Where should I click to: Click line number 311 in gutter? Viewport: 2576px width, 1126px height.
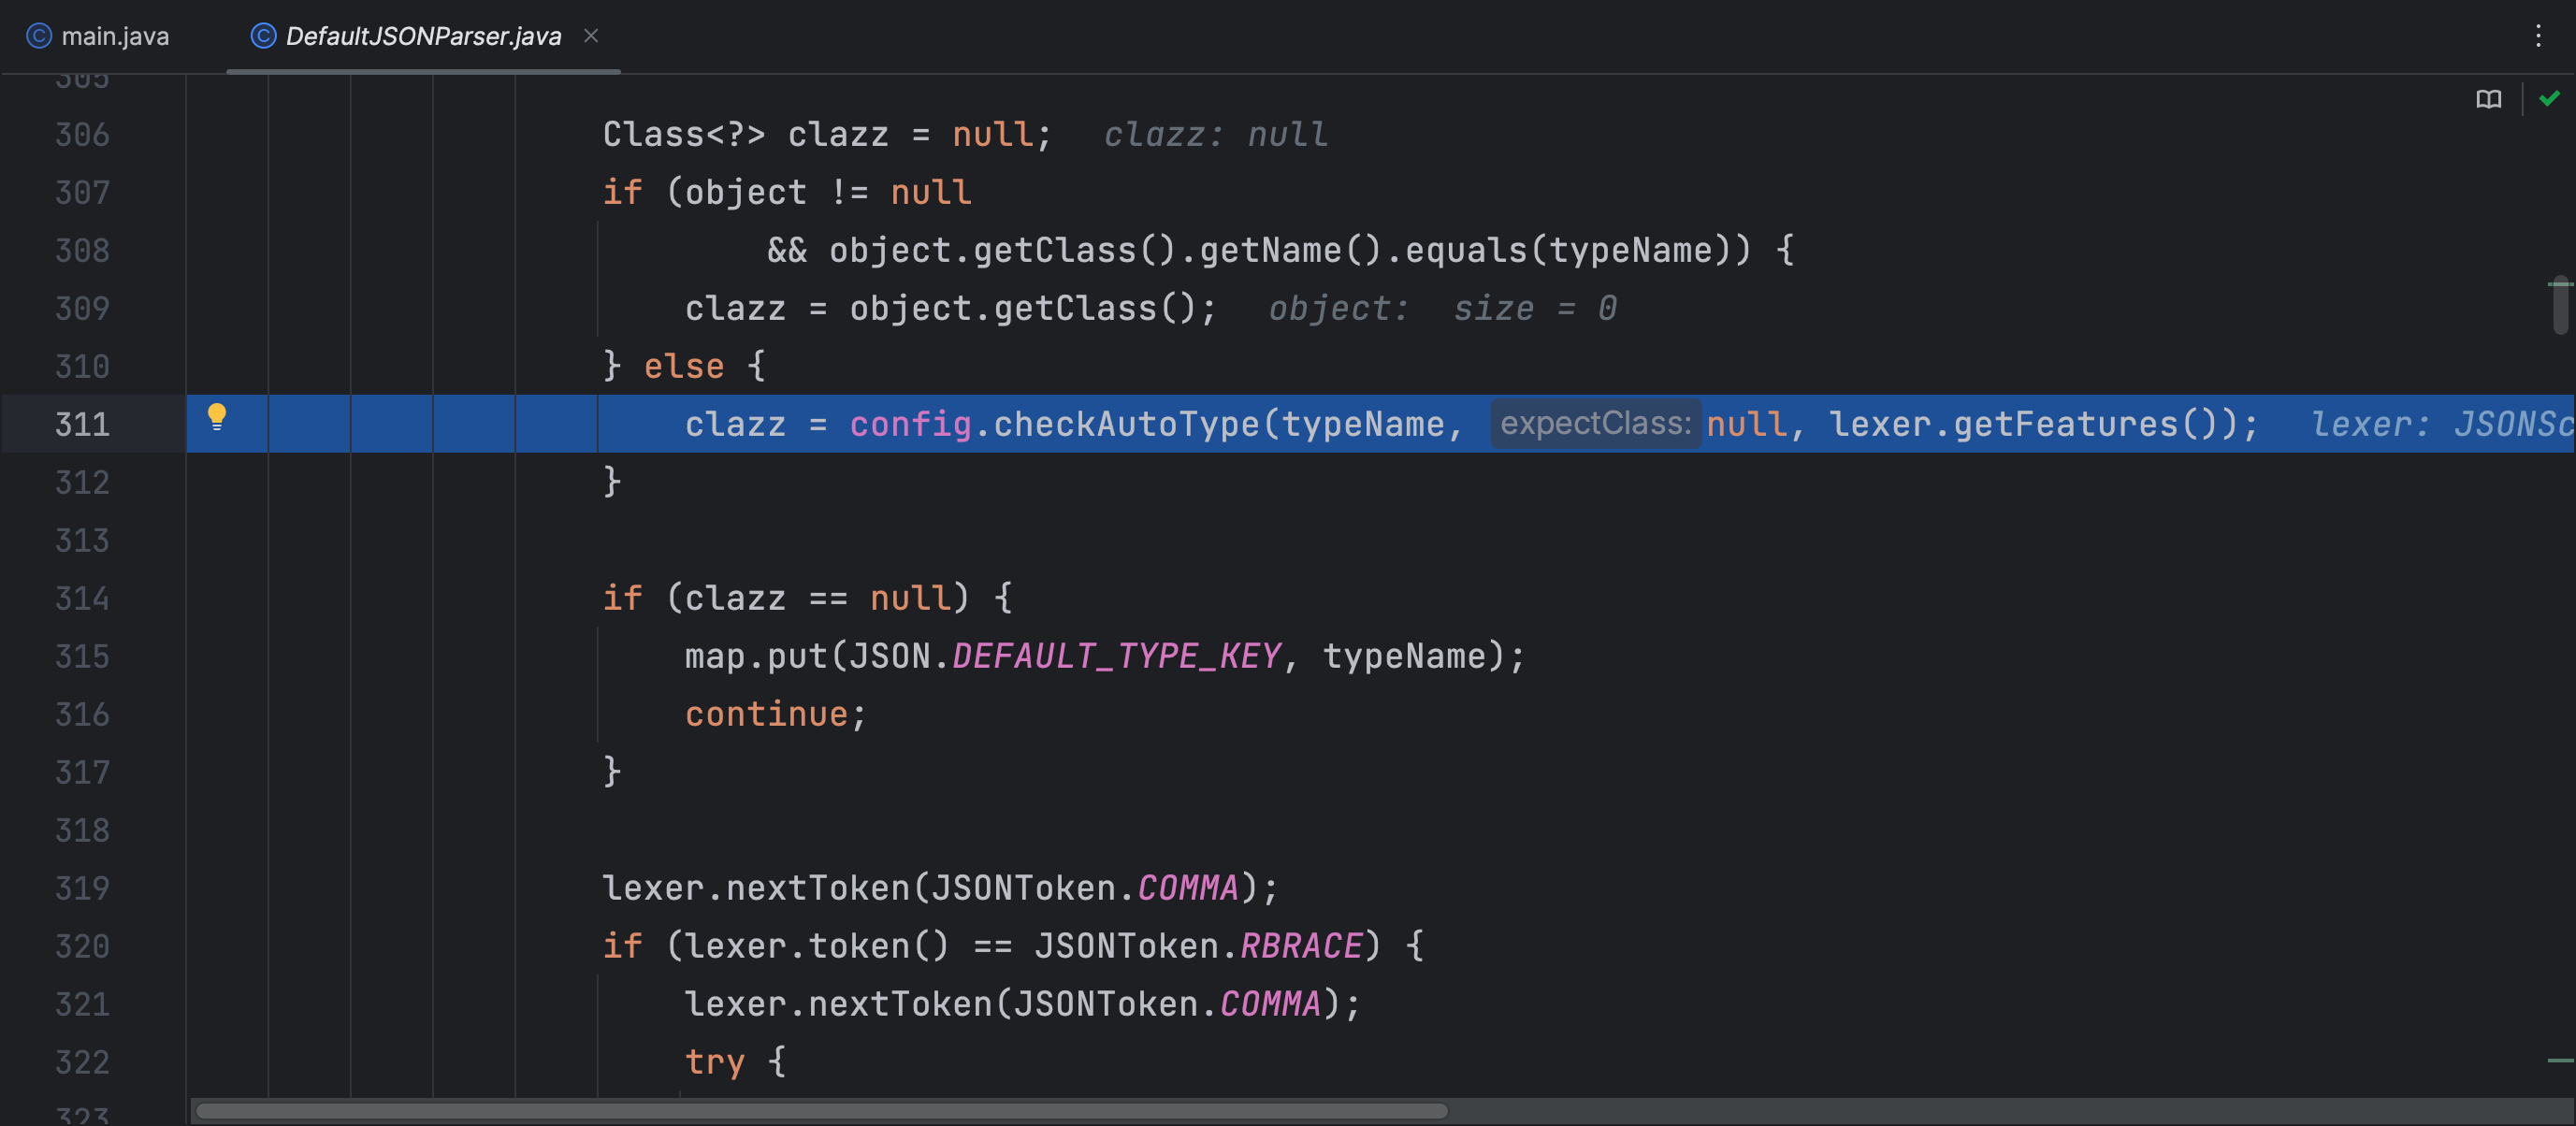pyautogui.click(x=82, y=425)
